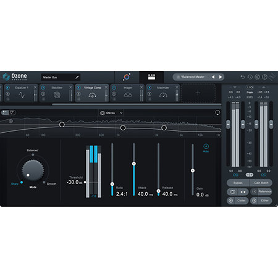
Task: Go to the previous preset arrow
Action: tap(213, 77)
